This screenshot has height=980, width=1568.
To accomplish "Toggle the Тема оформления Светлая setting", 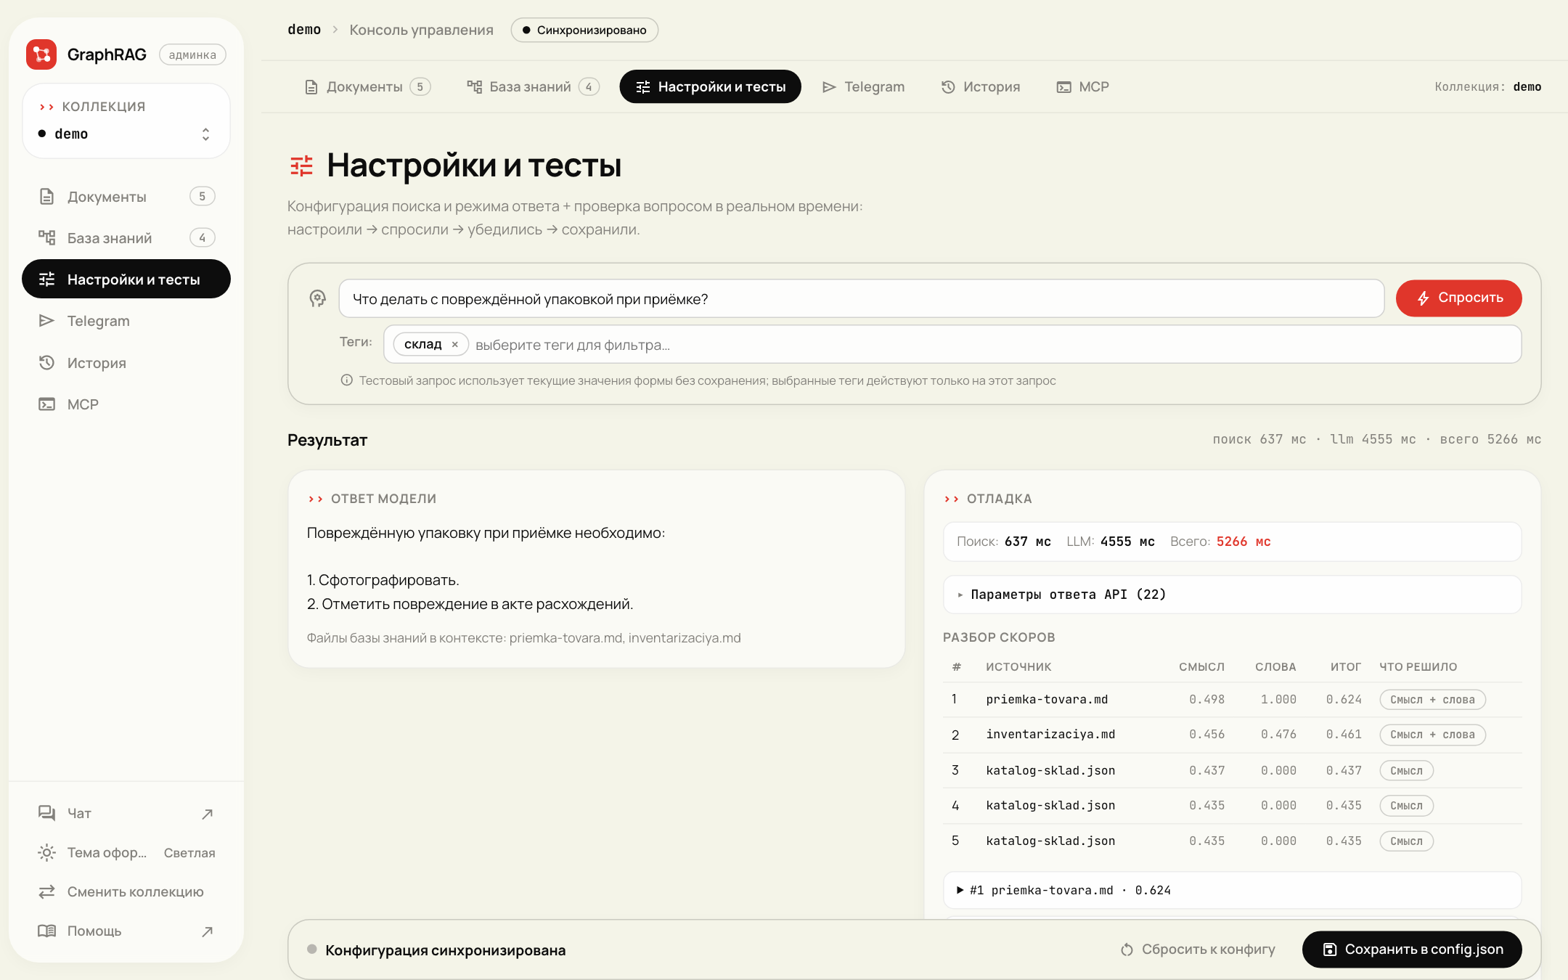I will (x=126, y=853).
